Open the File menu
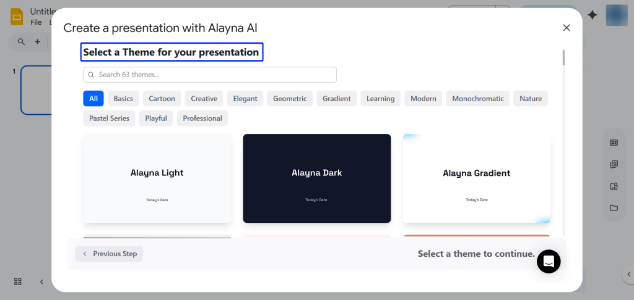This screenshot has width=634, height=300. [x=36, y=22]
